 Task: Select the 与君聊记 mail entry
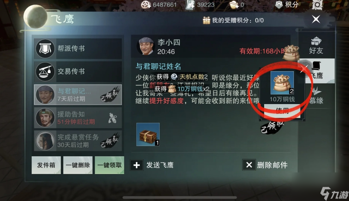pos(78,95)
